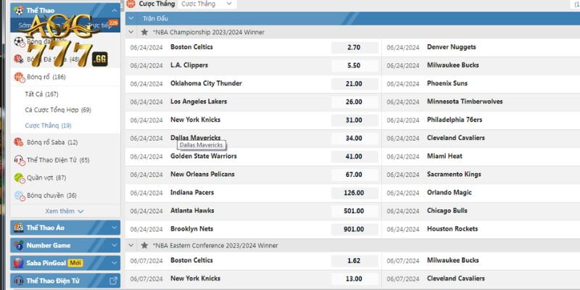Expand the Number Game panel
The image size is (580, 290).
(114, 245)
